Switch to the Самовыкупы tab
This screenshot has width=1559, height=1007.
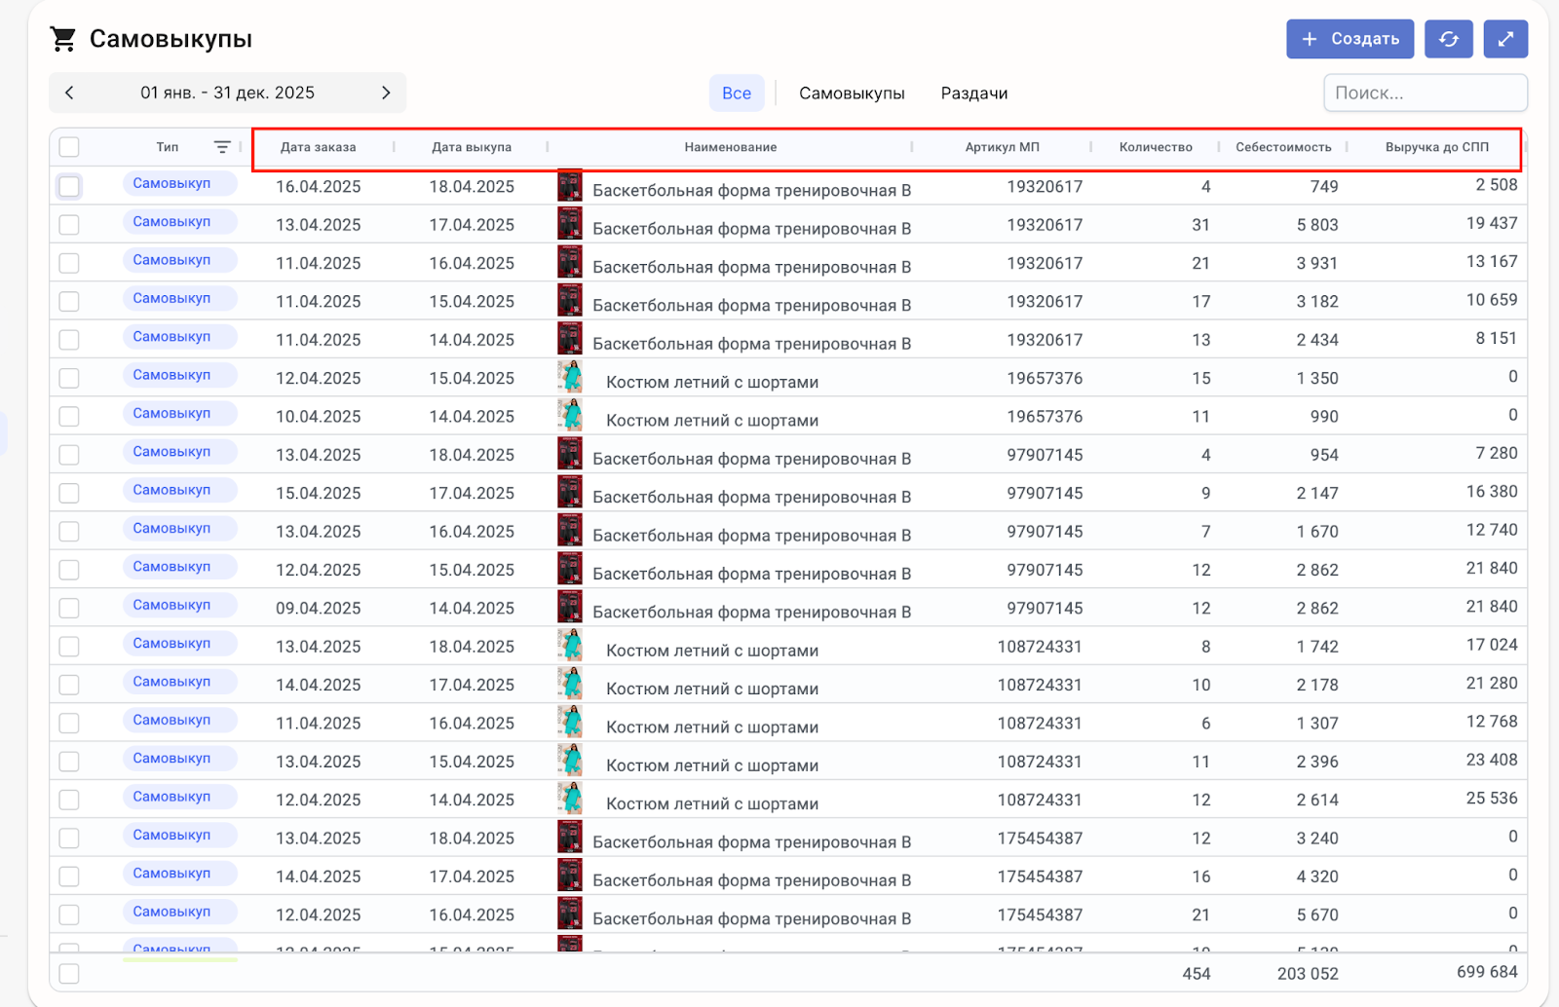pos(852,93)
